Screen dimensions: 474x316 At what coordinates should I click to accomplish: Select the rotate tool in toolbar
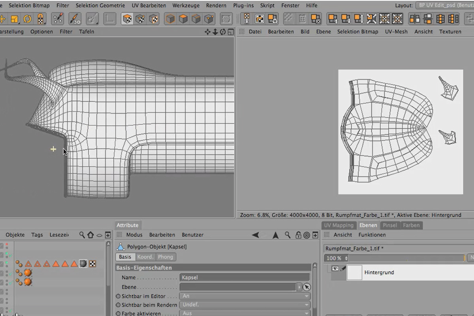tap(27, 19)
